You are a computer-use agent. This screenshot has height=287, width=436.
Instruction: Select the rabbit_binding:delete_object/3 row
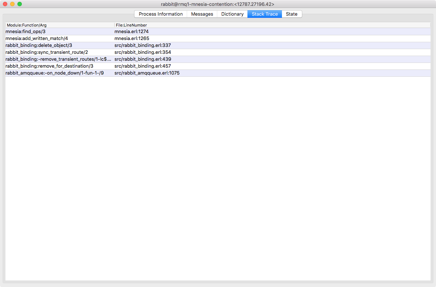coord(218,45)
